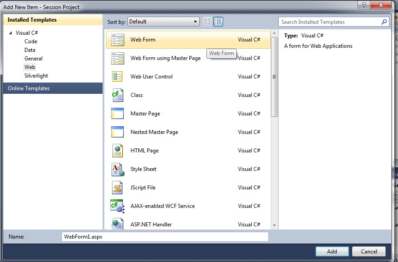Click the Name text field
The height and width of the screenshot is (262, 398).
pos(165,237)
